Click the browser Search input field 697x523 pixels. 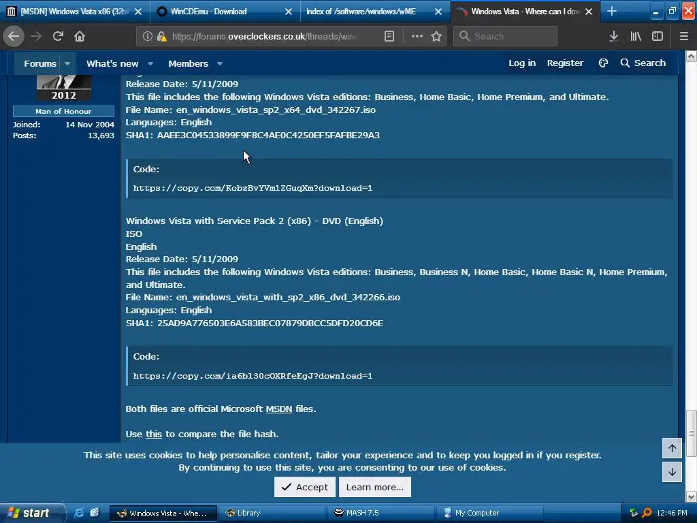pyautogui.click(x=505, y=36)
